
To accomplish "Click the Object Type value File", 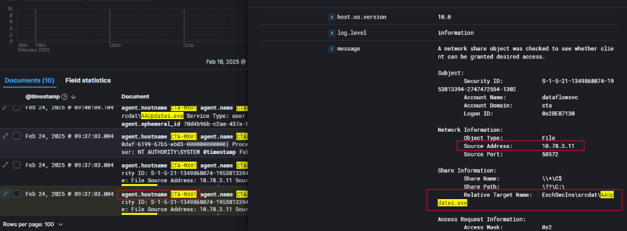I will (548, 138).
